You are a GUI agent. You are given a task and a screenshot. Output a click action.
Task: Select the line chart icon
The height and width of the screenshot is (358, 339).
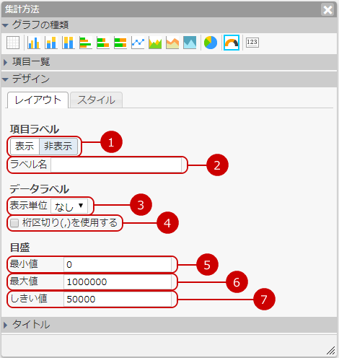[138, 43]
